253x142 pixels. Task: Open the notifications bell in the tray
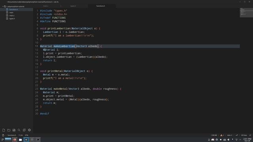pos(209,140)
